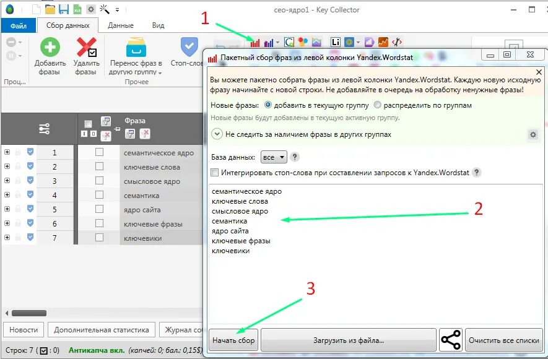This screenshot has height=359, width=548.
Task: Close the hint banner with X
Action: [539, 72]
